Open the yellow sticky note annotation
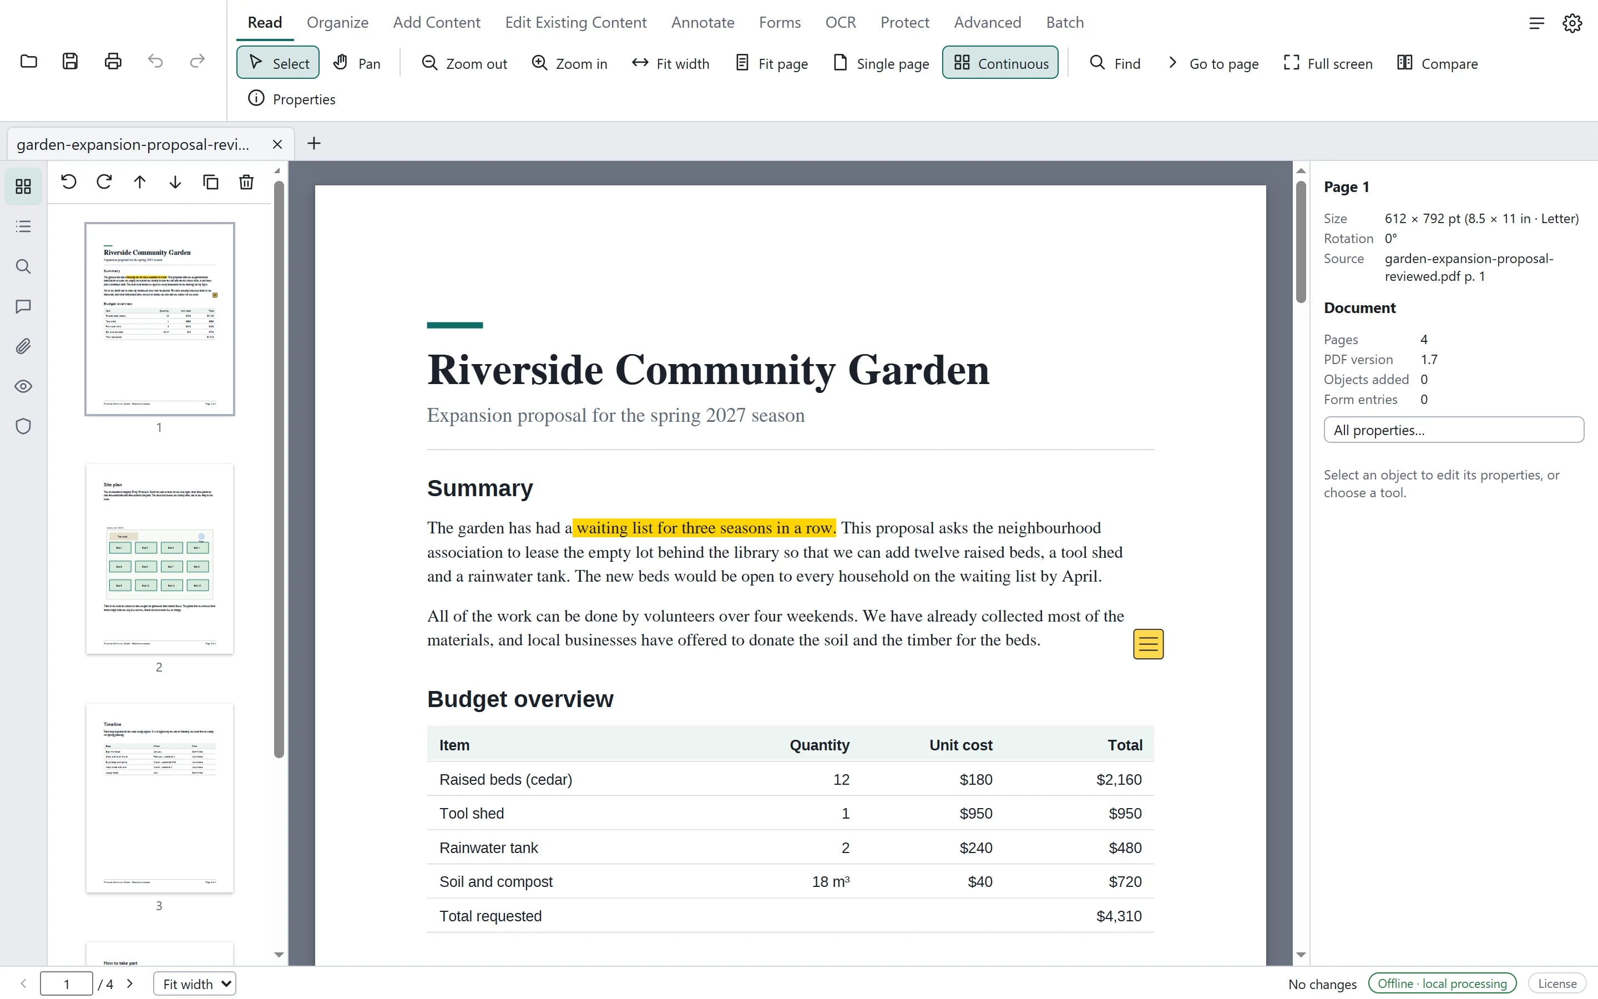This screenshot has height=999, width=1598. (1149, 644)
